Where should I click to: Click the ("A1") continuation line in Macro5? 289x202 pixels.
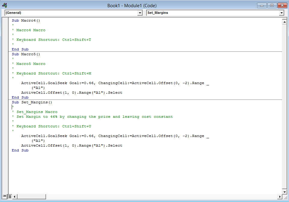pyautogui.click(x=38, y=88)
